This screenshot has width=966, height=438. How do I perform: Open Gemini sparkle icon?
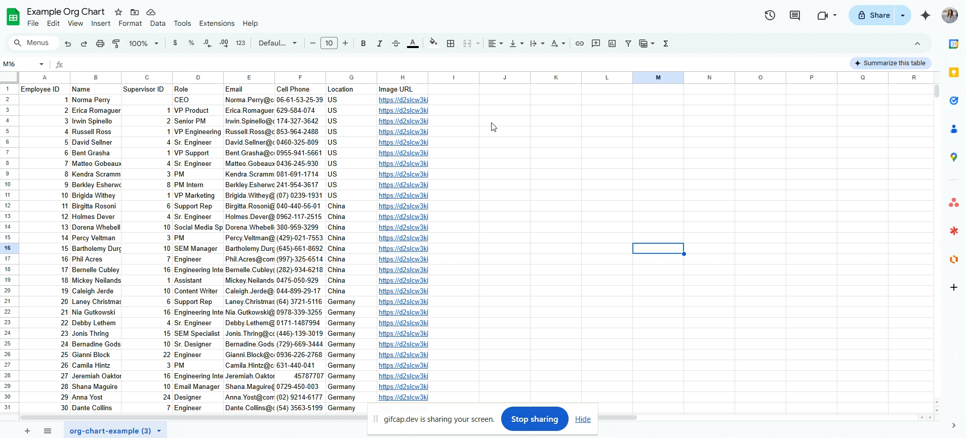925,15
